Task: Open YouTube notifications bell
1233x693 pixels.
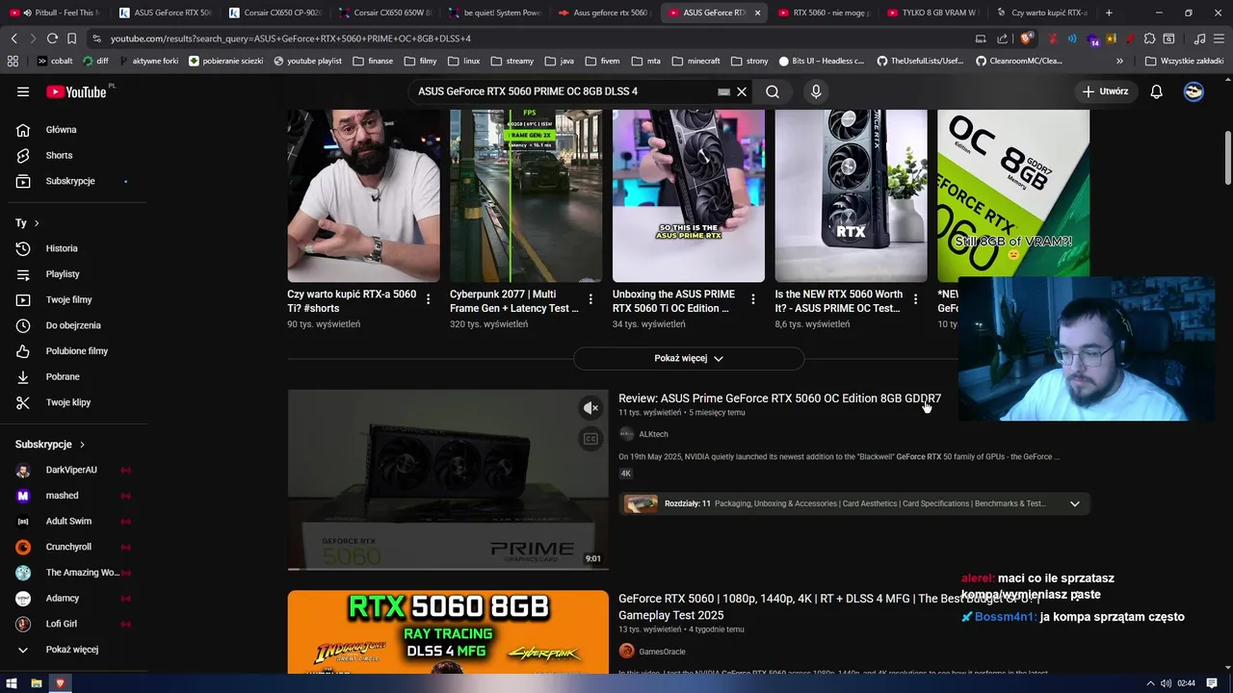Action: click(x=1157, y=91)
